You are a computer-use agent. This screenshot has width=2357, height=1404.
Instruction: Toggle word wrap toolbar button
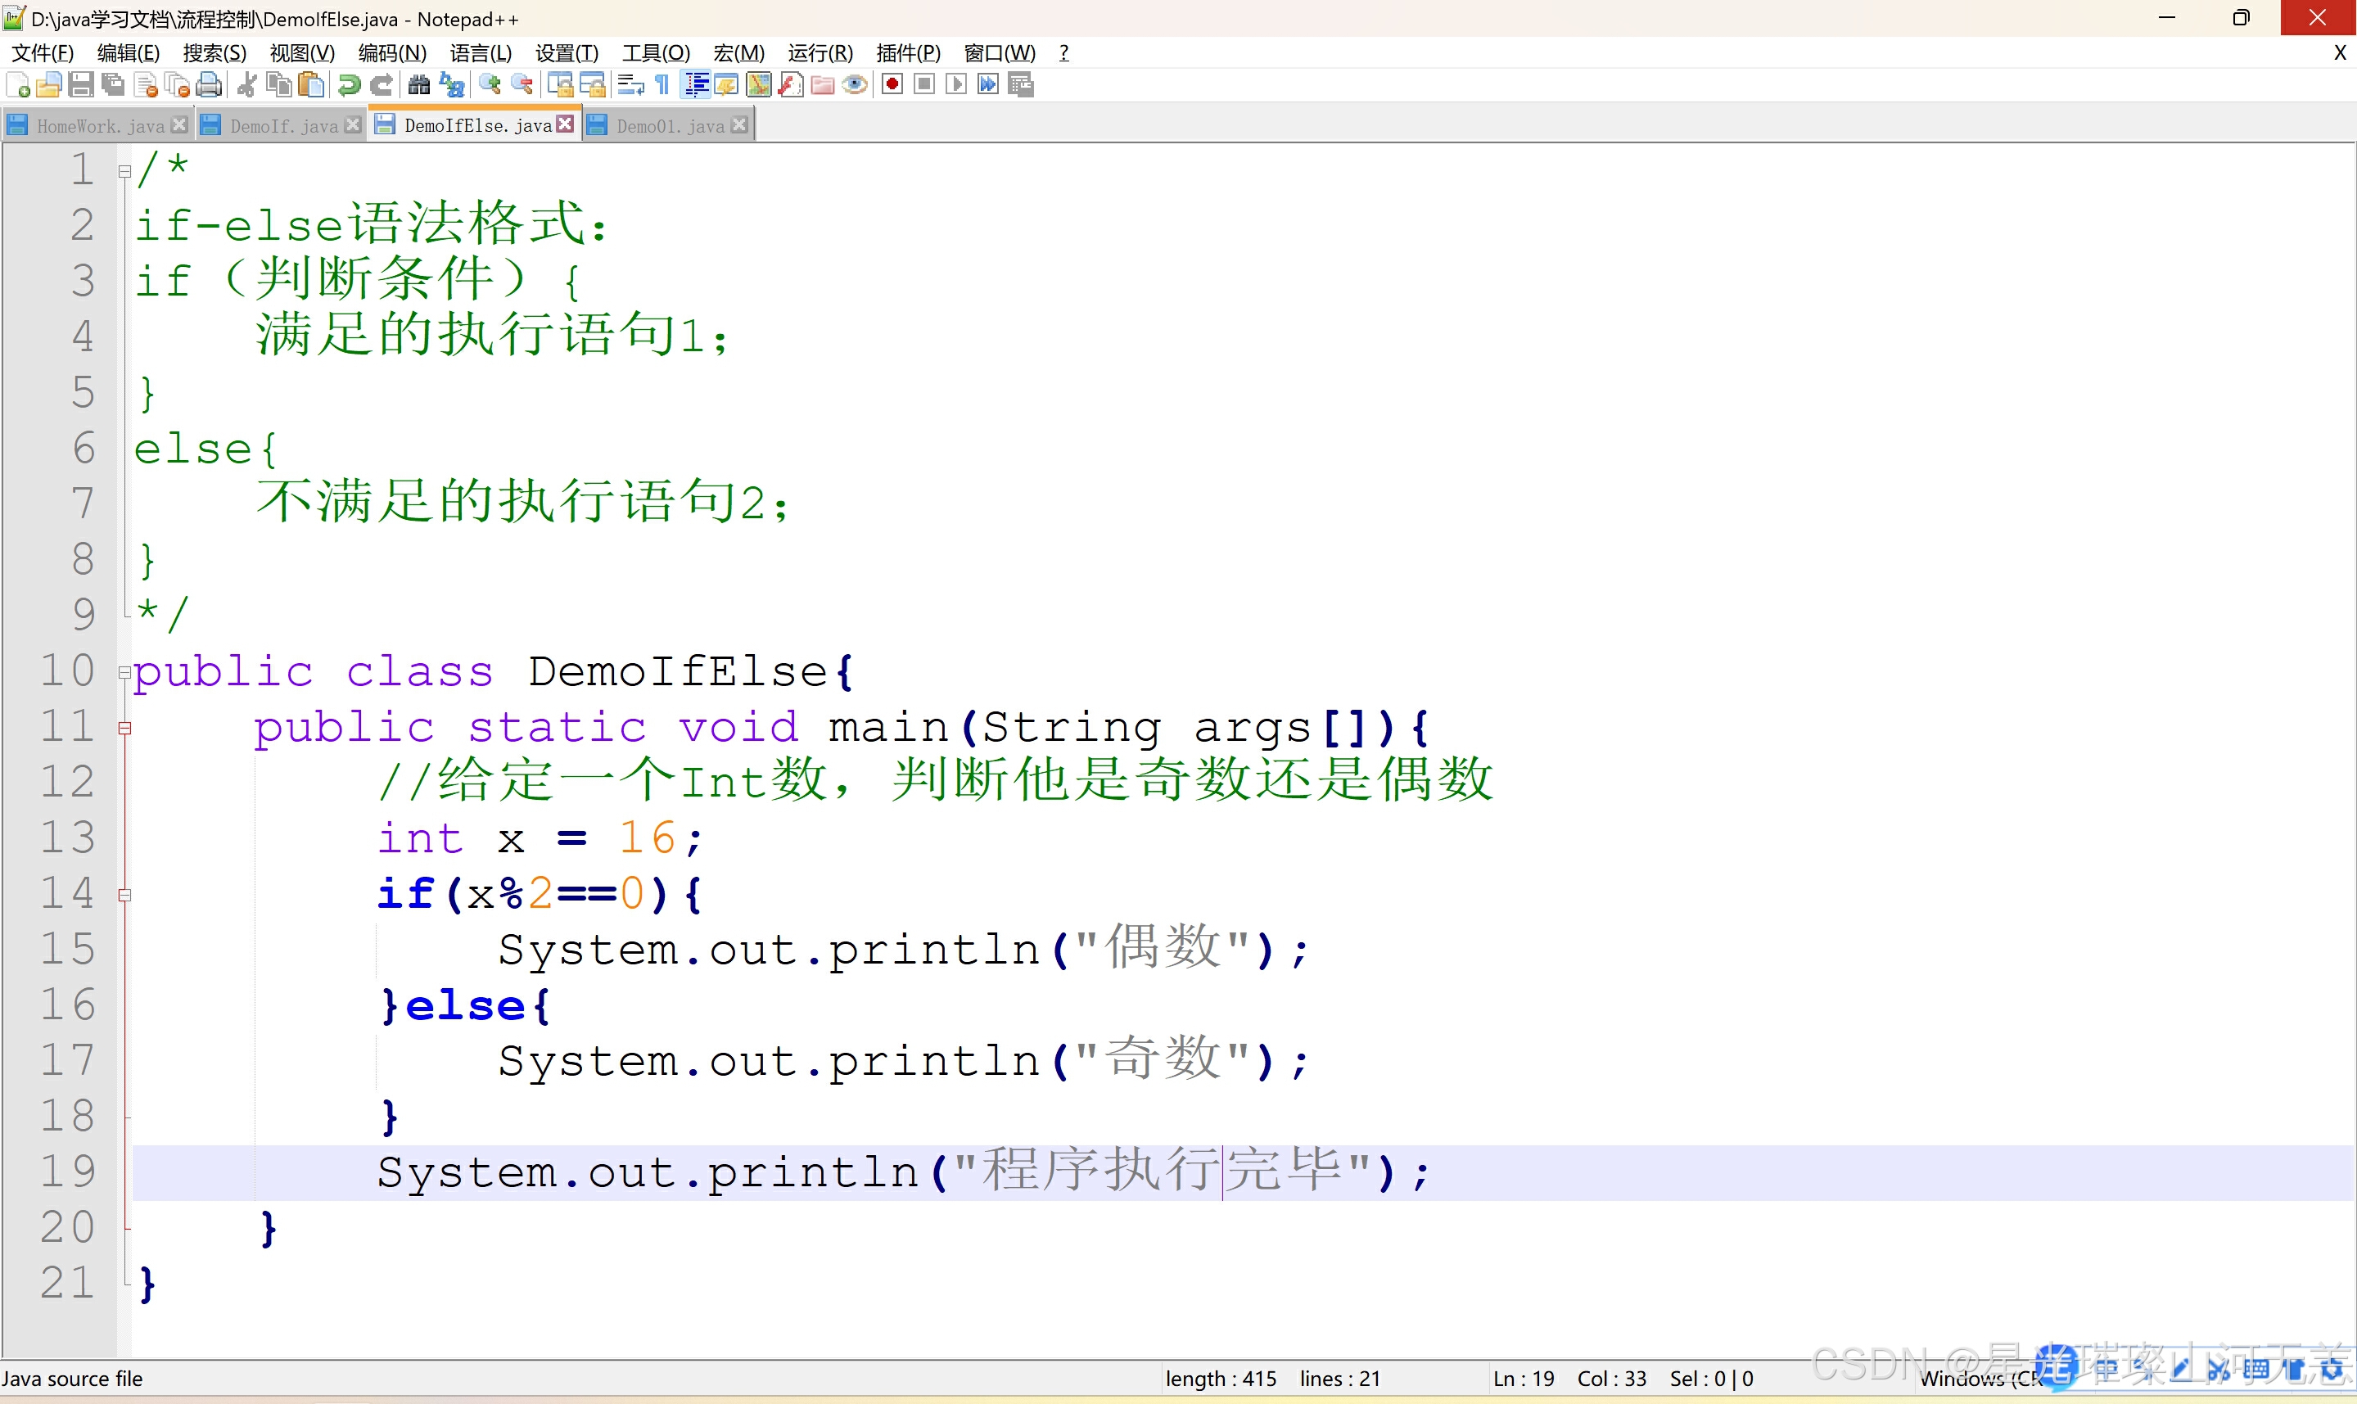[630, 85]
